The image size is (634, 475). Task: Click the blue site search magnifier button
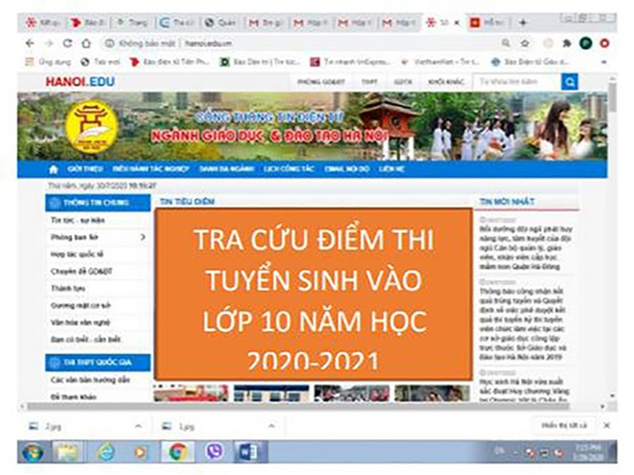(x=570, y=81)
